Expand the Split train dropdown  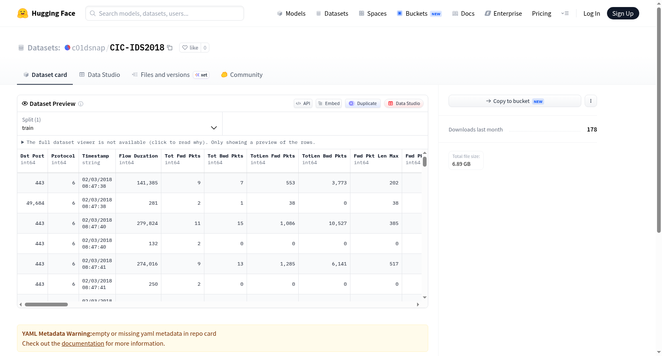click(120, 124)
